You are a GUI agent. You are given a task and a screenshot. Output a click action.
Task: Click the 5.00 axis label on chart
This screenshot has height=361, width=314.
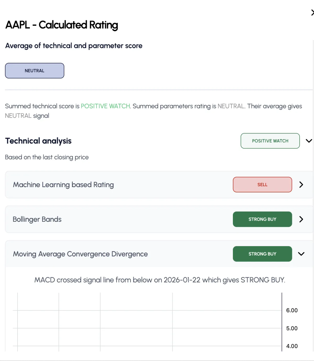292,328
